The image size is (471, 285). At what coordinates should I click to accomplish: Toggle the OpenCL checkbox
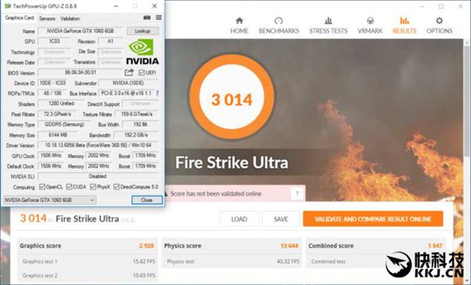coord(43,187)
